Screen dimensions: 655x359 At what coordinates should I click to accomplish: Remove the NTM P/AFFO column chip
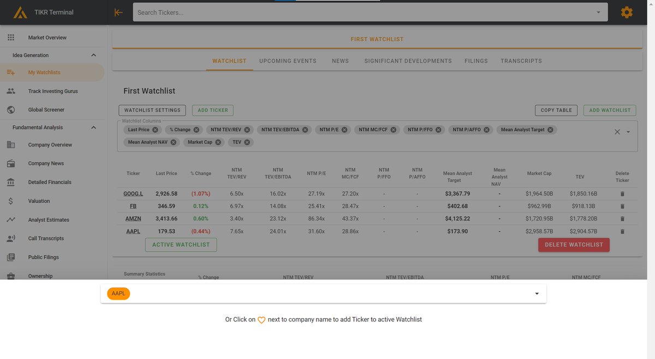tap(487, 130)
